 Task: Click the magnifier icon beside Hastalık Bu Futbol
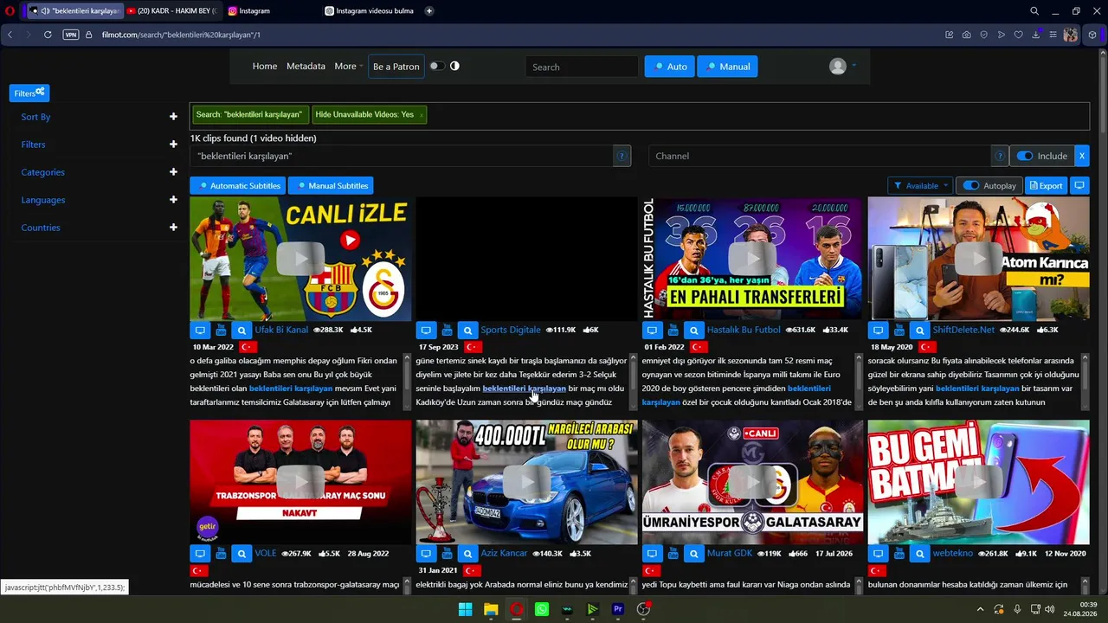click(693, 330)
